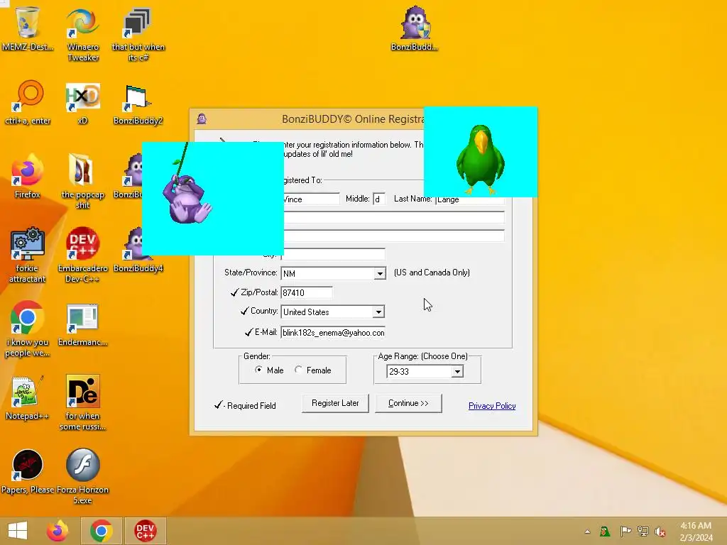Viewport: 727px width, 545px height.
Task: Click the purple Bonzi gorilla character
Action: pyautogui.click(x=187, y=199)
